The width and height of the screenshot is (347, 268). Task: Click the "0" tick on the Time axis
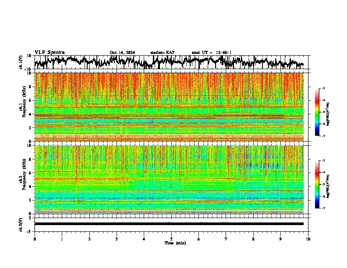[x=35, y=239]
